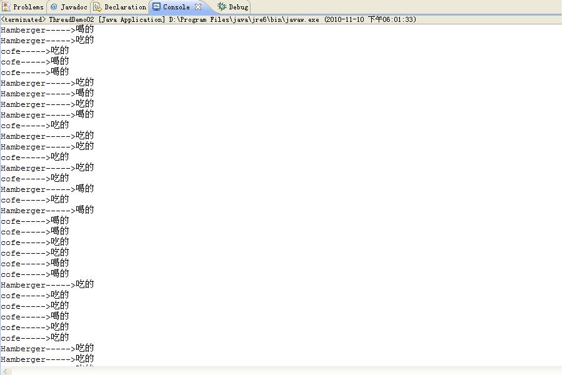Click the terminated ThreadDemo02 launch description line
This screenshot has width=563, height=375.
pyautogui.click(x=208, y=19)
